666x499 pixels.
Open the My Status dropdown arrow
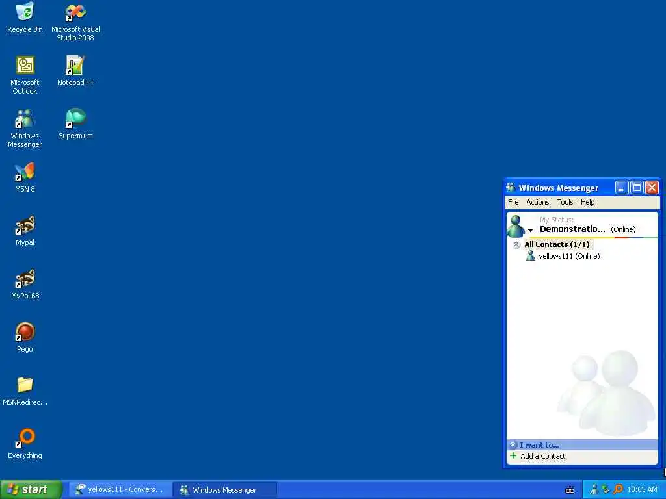coord(530,230)
